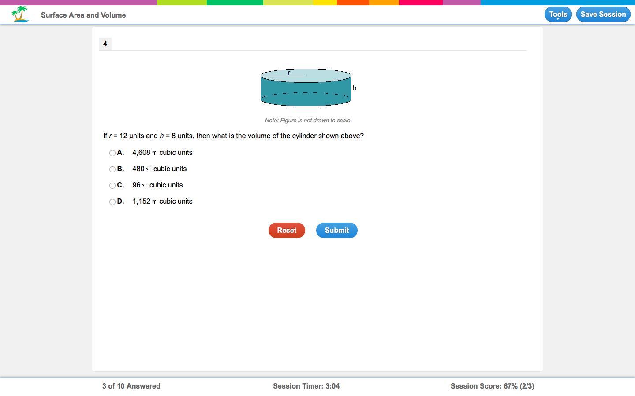Click the 'Figure is not drawn to scale' note
The height and width of the screenshot is (396, 635).
308,121
